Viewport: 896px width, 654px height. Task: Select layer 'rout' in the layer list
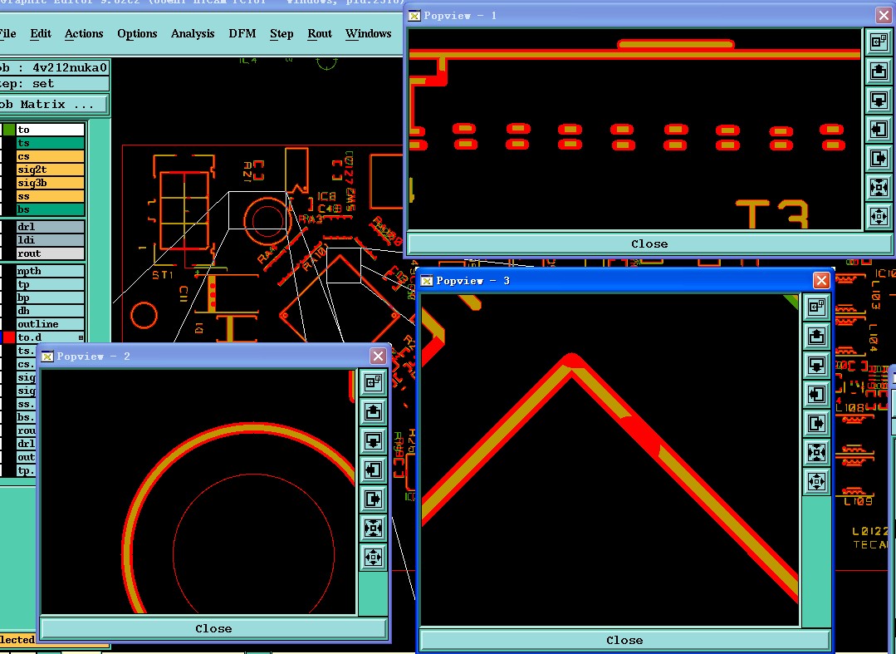pos(51,253)
